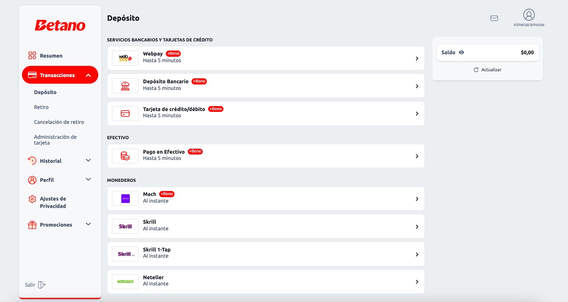
Task: Open Cancelación de retiro
Action: click(59, 122)
